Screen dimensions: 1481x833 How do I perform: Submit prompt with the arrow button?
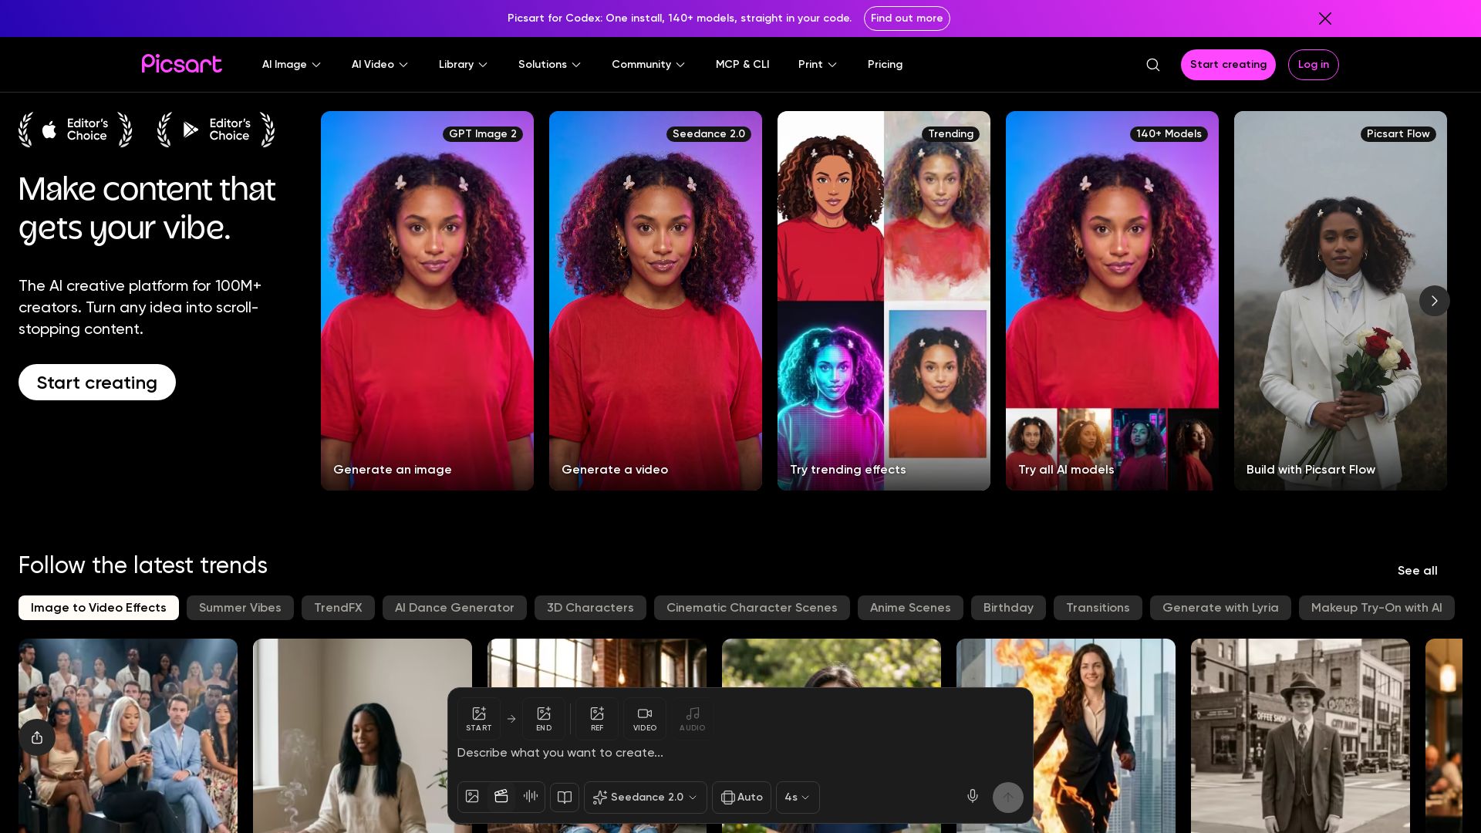tap(1008, 798)
